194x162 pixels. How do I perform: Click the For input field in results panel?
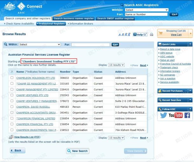pyautogui.click(x=91, y=44)
